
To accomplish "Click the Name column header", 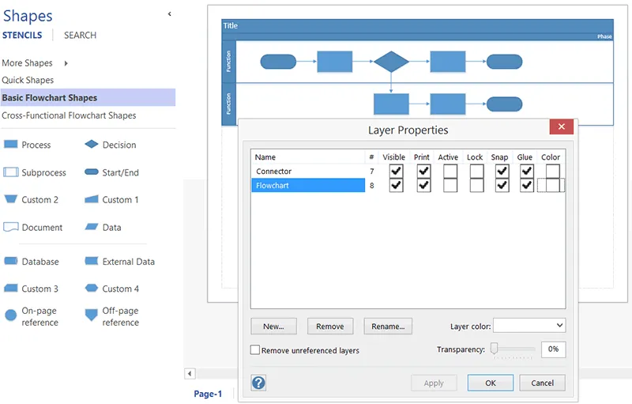I will coord(308,157).
